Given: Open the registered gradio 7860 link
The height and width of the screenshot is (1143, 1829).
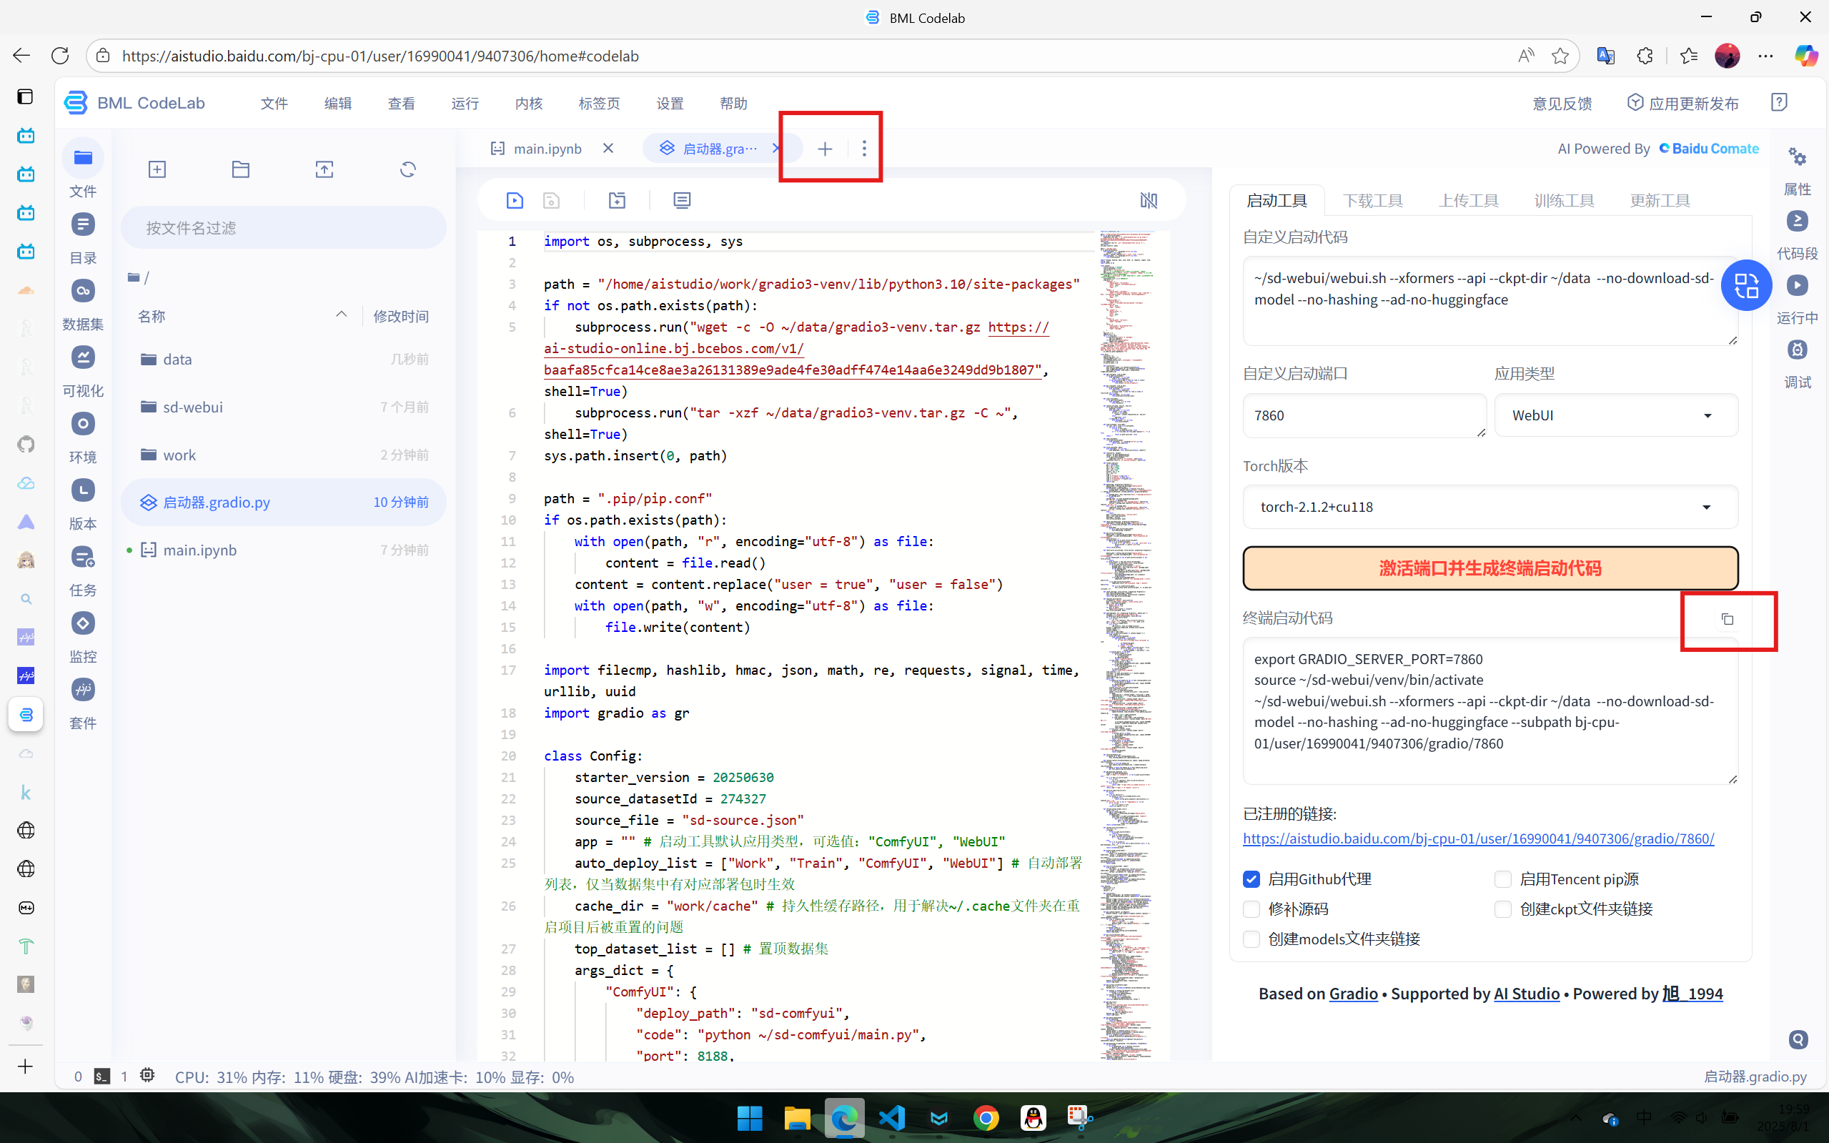Looking at the screenshot, I should (1477, 838).
